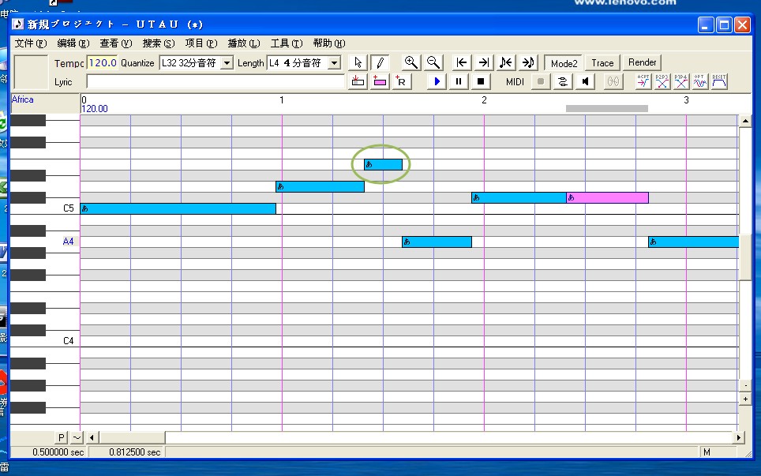Stop playback
The image size is (761, 476).
point(481,81)
